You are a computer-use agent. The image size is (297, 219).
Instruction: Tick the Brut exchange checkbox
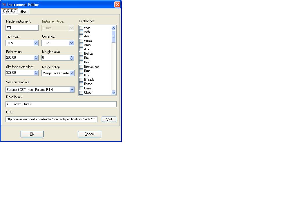81,71
